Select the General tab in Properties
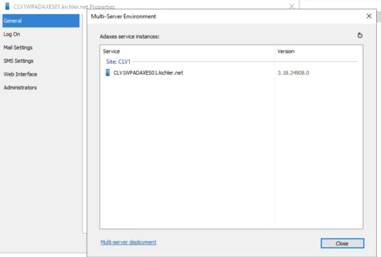Image resolution: width=381 pixels, height=257 pixels. [41, 21]
